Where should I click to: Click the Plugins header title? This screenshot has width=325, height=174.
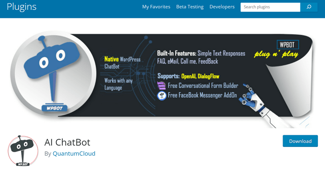[x=21, y=7]
